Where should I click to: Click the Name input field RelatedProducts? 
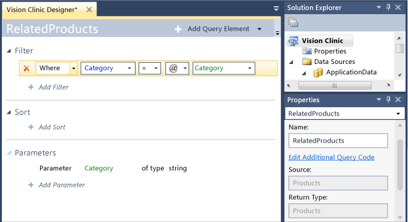pos(338,141)
